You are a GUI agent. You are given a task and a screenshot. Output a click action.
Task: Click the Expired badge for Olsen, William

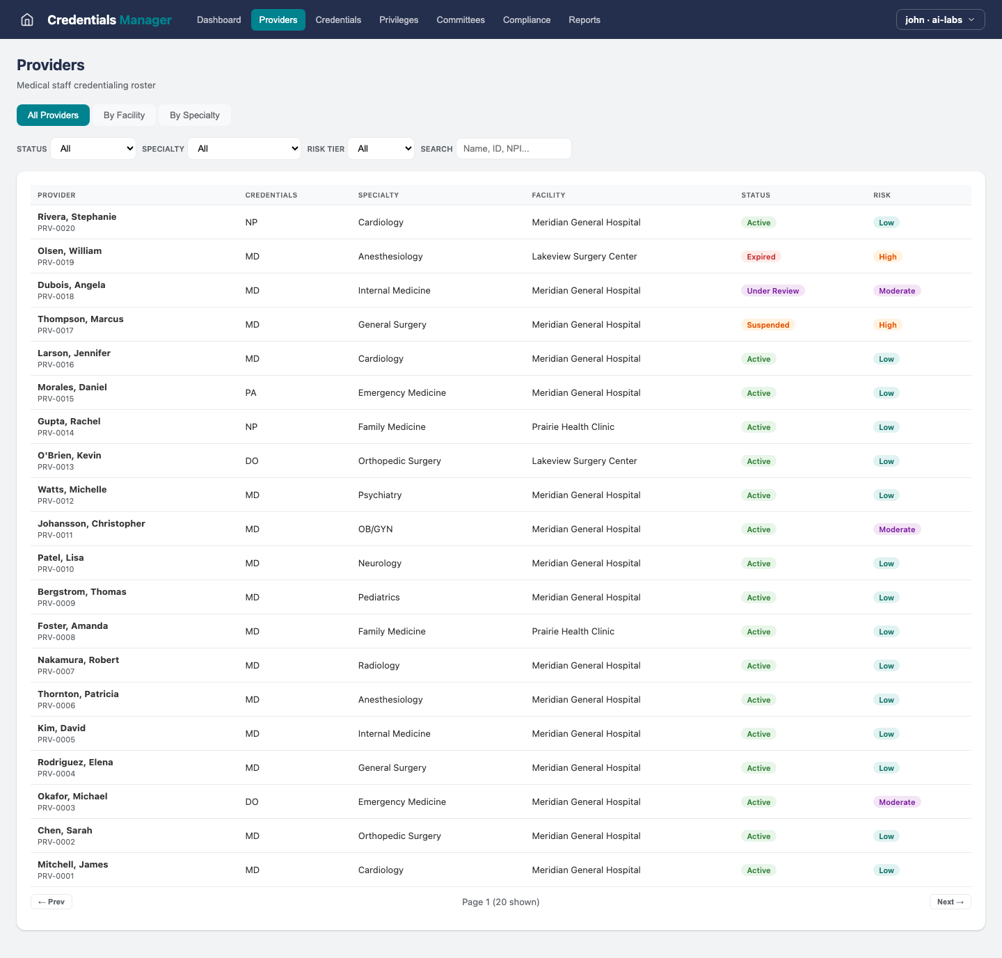761,256
